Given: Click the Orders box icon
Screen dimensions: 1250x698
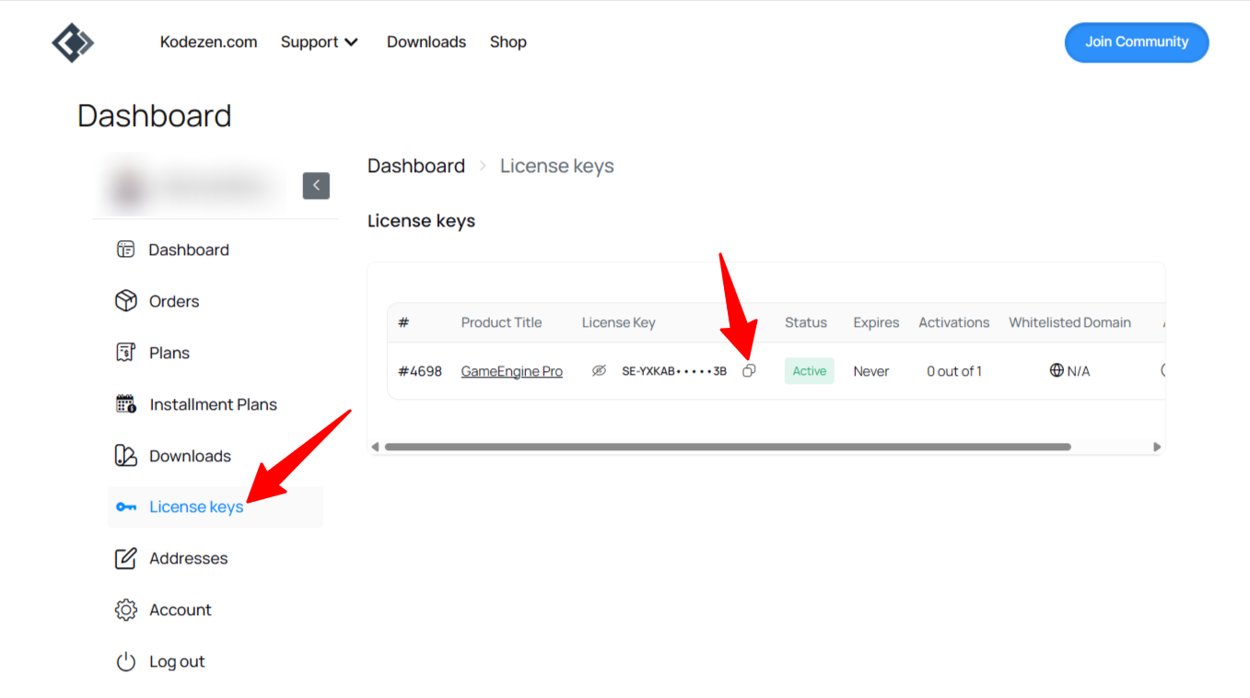Looking at the screenshot, I should (126, 301).
